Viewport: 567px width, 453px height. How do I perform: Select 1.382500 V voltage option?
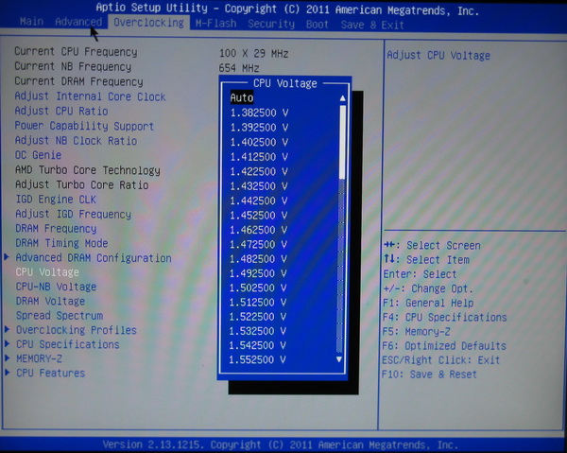(x=259, y=113)
